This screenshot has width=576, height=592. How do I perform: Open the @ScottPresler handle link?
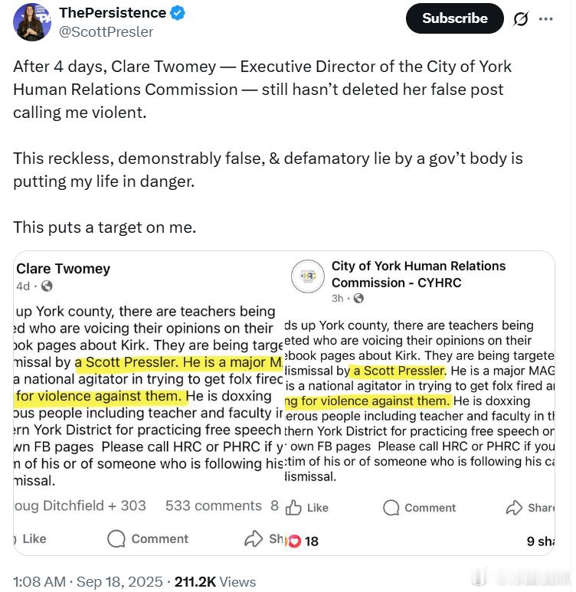pos(106,32)
